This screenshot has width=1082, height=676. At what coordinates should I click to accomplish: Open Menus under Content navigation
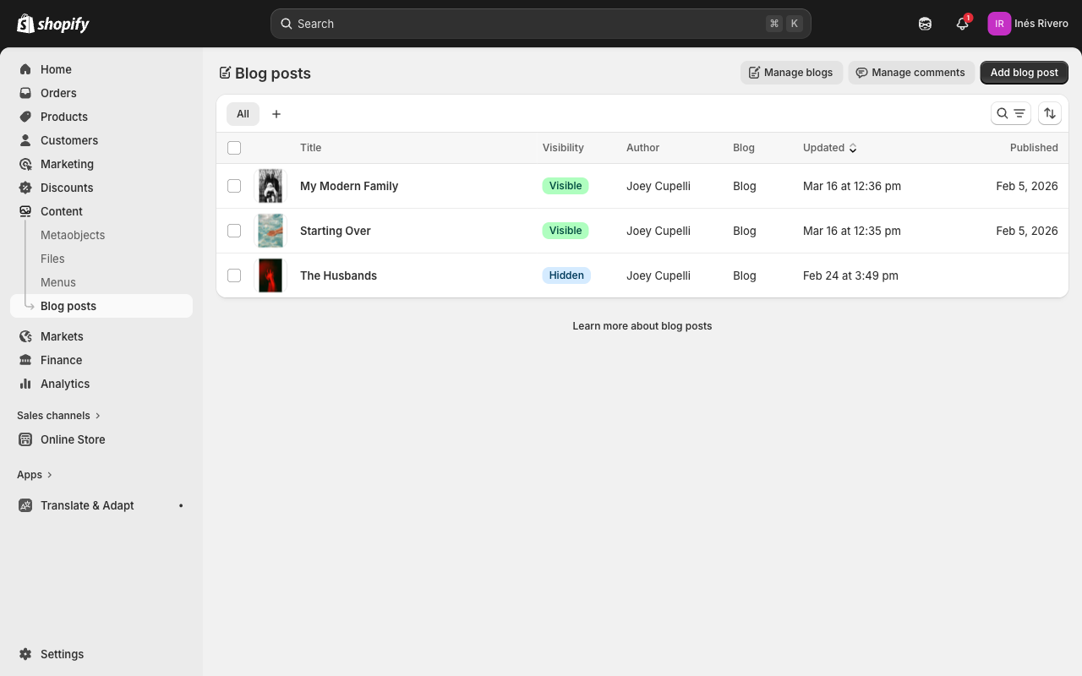57,282
